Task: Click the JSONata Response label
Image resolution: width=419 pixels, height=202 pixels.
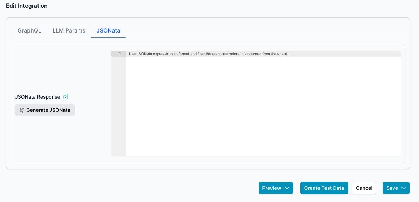Action: 37,97
